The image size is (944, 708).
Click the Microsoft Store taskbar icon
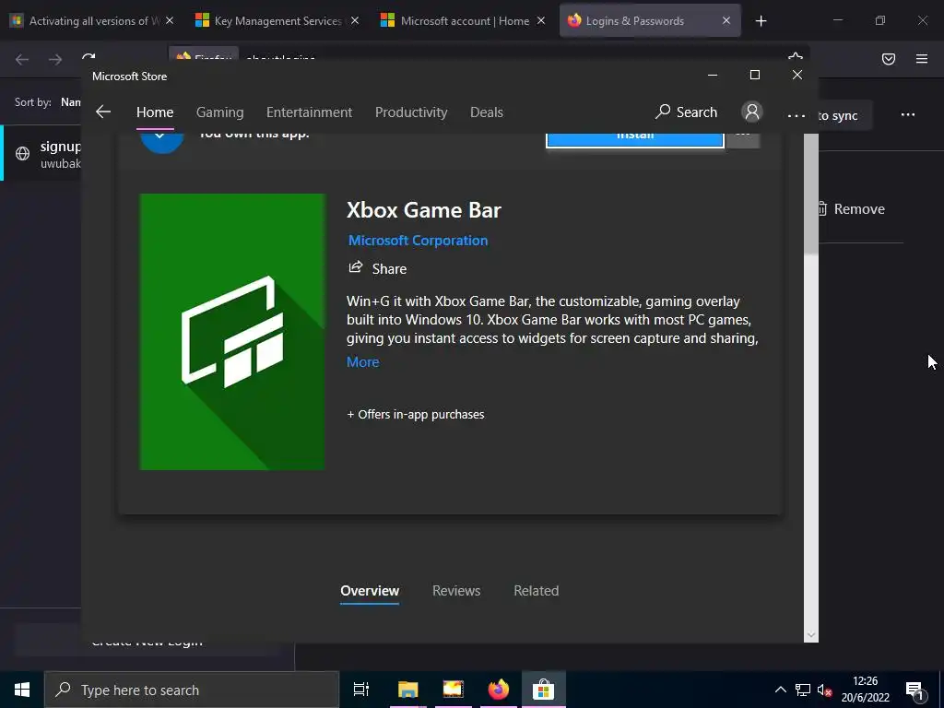point(543,690)
